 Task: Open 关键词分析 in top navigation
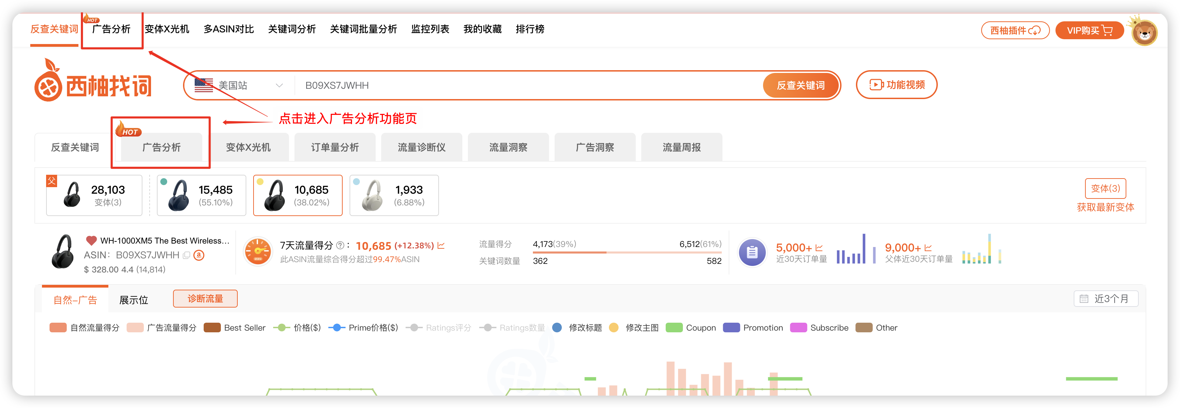(292, 29)
